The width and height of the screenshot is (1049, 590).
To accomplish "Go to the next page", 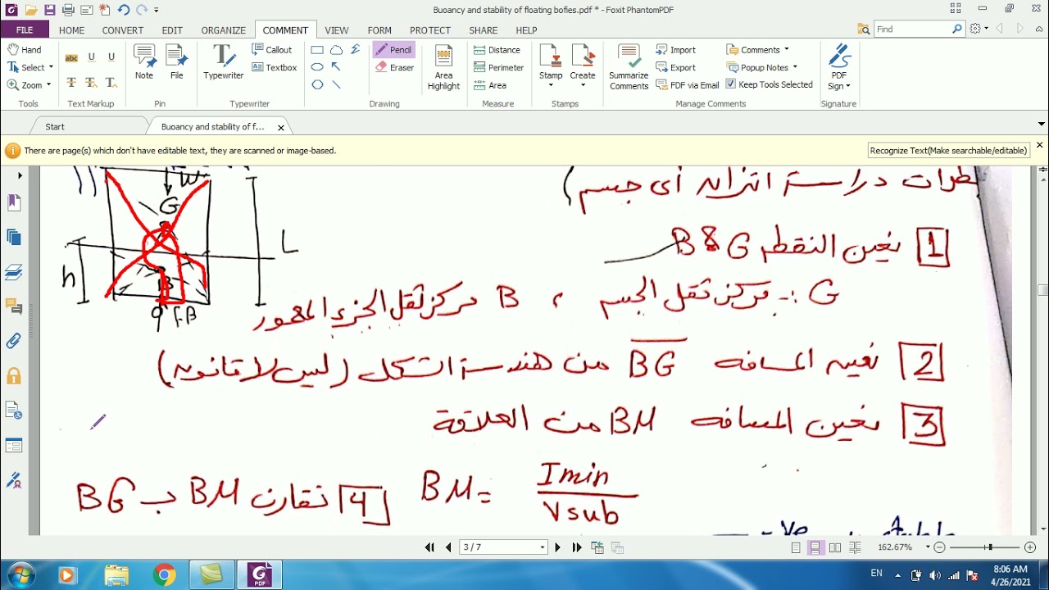I will pyautogui.click(x=558, y=547).
